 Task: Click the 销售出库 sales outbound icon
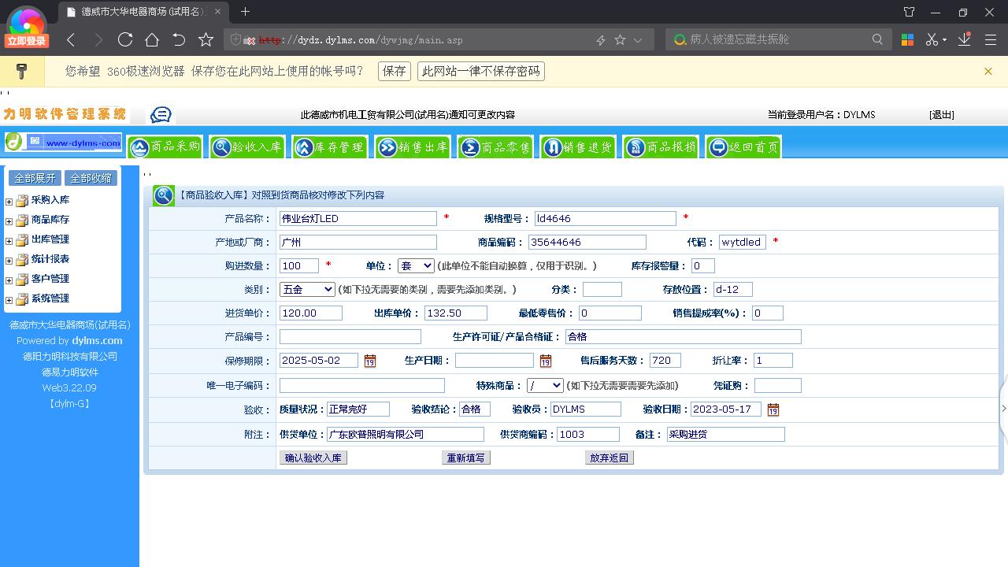coord(413,146)
